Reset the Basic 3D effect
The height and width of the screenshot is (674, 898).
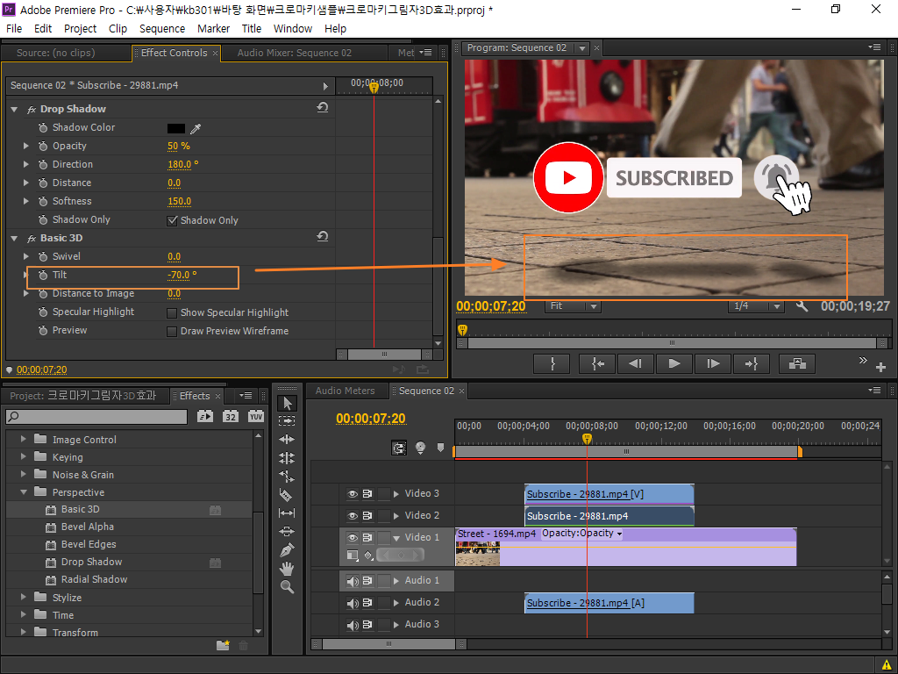tap(323, 236)
